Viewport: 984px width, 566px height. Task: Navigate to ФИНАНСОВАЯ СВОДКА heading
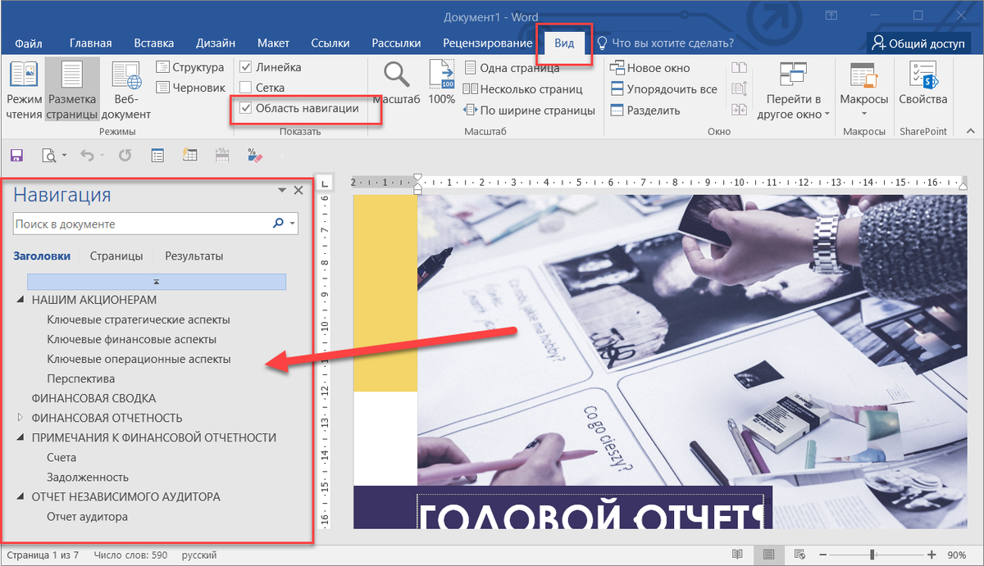(93, 398)
